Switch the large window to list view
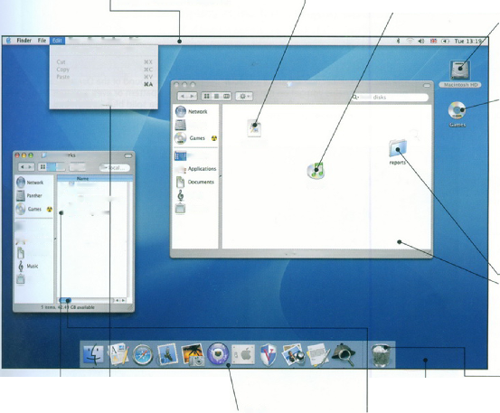 tap(216, 96)
